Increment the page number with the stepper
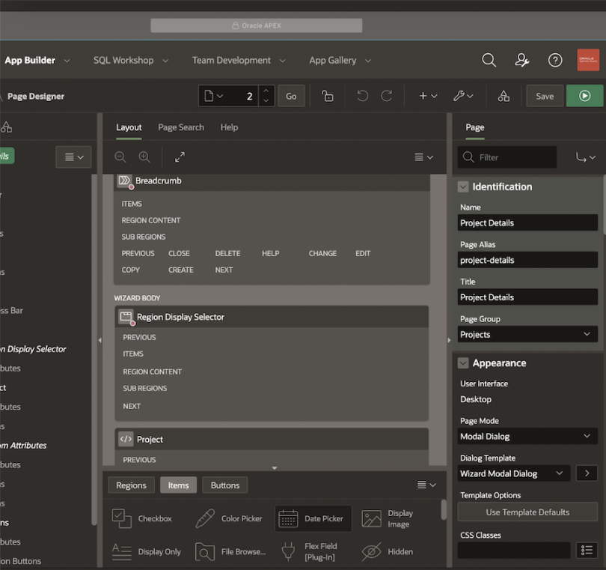606x570 pixels. (x=266, y=91)
